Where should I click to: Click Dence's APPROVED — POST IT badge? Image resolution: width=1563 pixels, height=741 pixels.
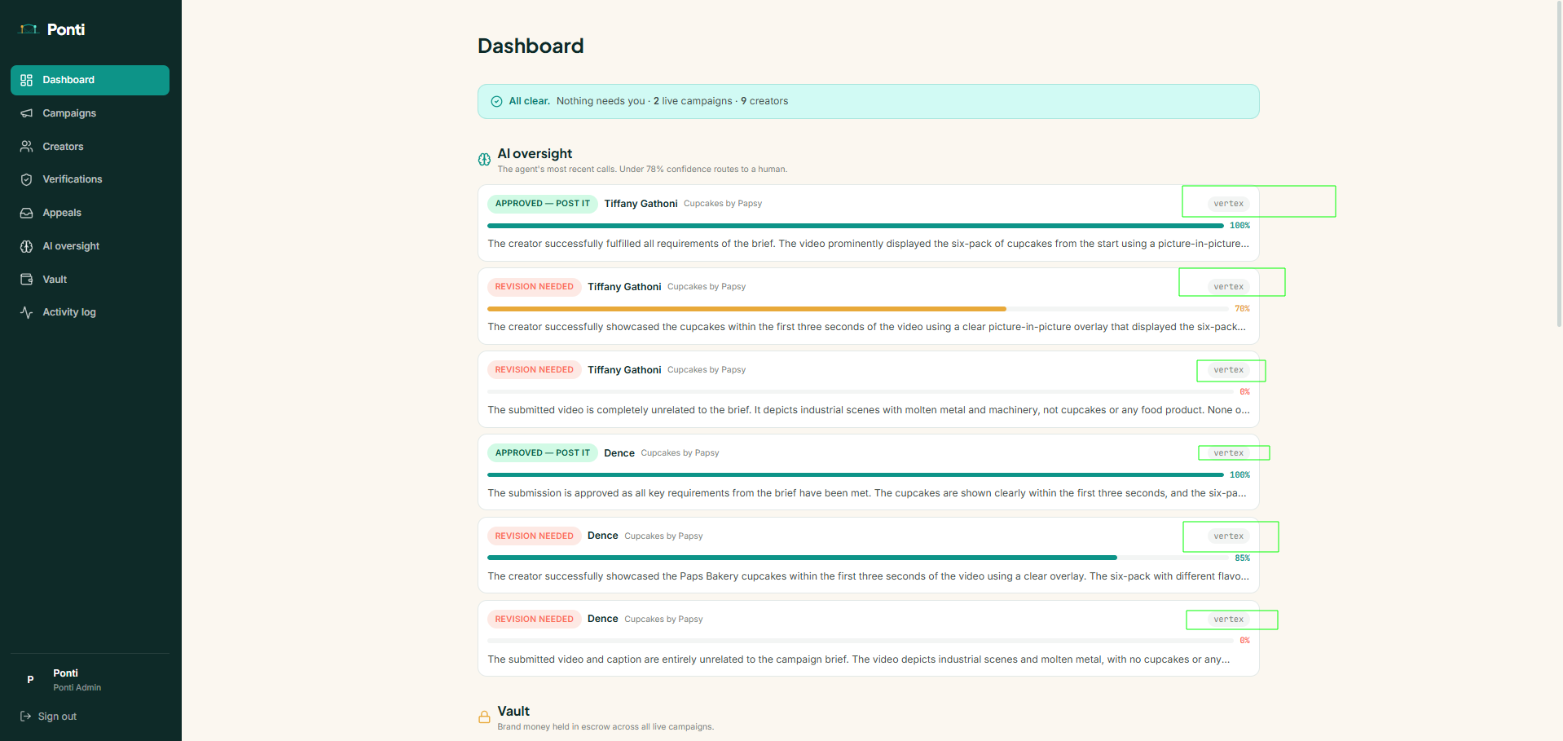coord(543,453)
